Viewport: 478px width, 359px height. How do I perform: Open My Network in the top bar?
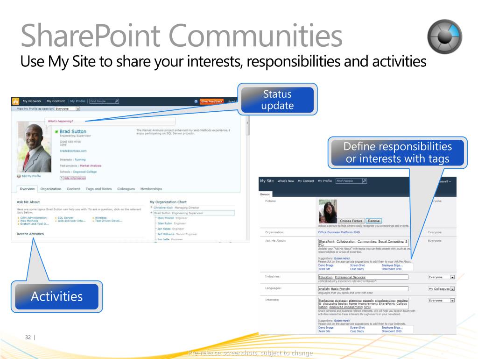click(32, 101)
